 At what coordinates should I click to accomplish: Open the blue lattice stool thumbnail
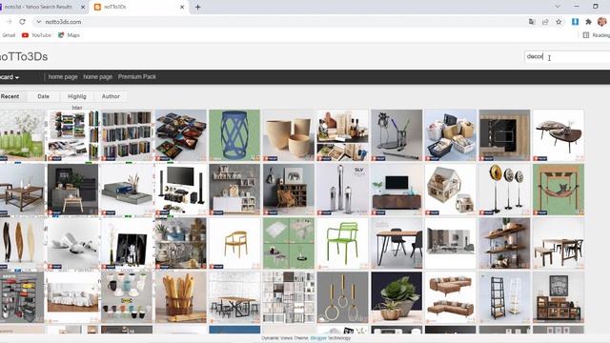[x=234, y=135]
